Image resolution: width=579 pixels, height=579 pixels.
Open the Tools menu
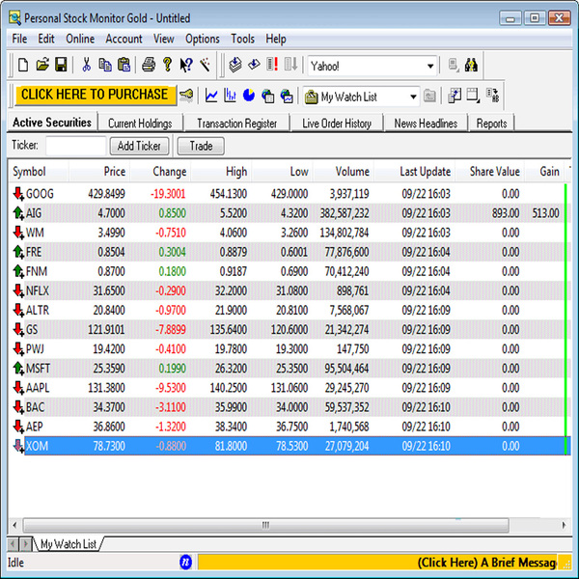(242, 39)
